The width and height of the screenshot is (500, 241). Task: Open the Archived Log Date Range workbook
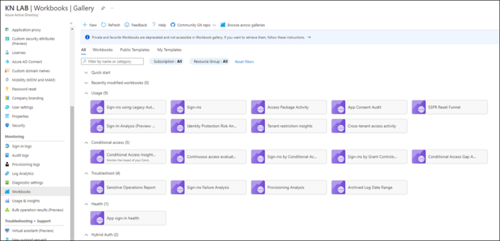369,188
